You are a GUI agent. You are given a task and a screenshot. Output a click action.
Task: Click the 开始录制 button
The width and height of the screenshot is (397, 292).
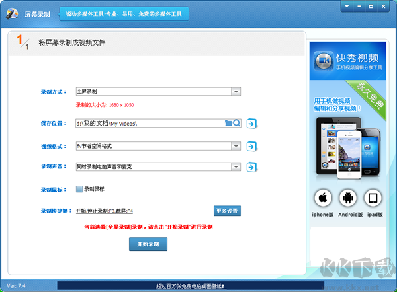(x=148, y=244)
